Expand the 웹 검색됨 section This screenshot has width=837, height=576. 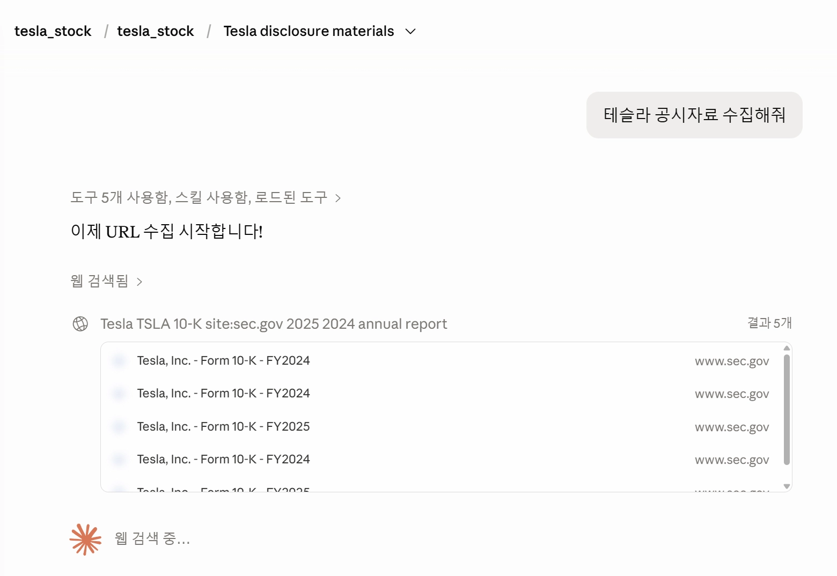pyautogui.click(x=106, y=281)
